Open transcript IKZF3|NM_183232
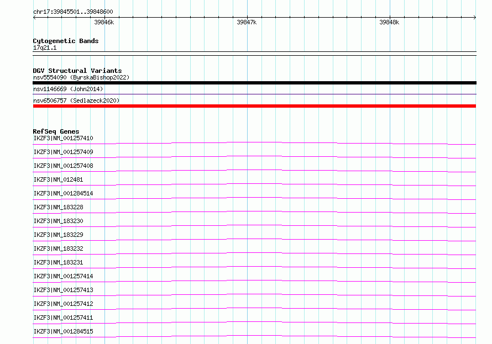The width and height of the screenshot is (492, 344). pyautogui.click(x=59, y=248)
